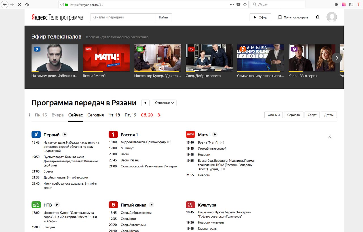This screenshot has width=363, height=232.
Task: Open Время program at 21:00
Action: pyautogui.click(x=48, y=171)
